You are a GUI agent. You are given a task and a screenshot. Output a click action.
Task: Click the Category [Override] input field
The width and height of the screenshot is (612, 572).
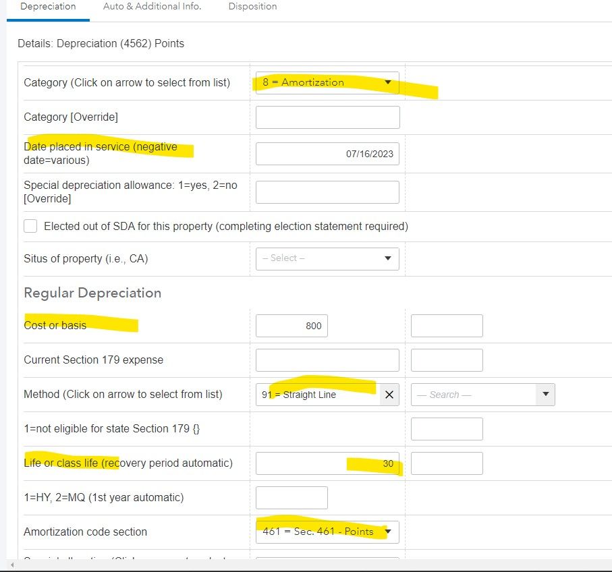pyautogui.click(x=327, y=117)
